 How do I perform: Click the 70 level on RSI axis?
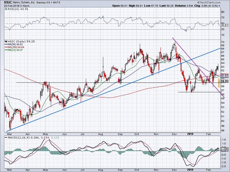(223, 18)
